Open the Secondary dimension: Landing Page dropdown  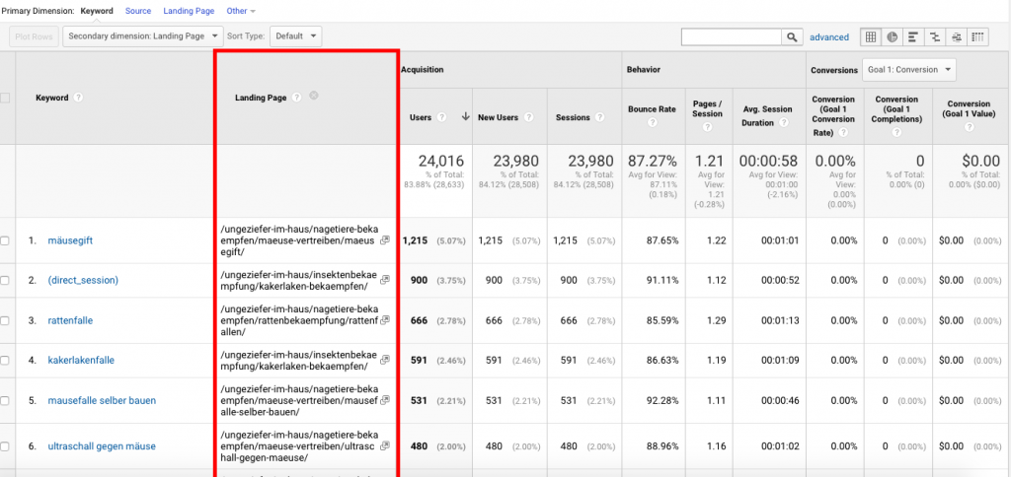pos(143,36)
